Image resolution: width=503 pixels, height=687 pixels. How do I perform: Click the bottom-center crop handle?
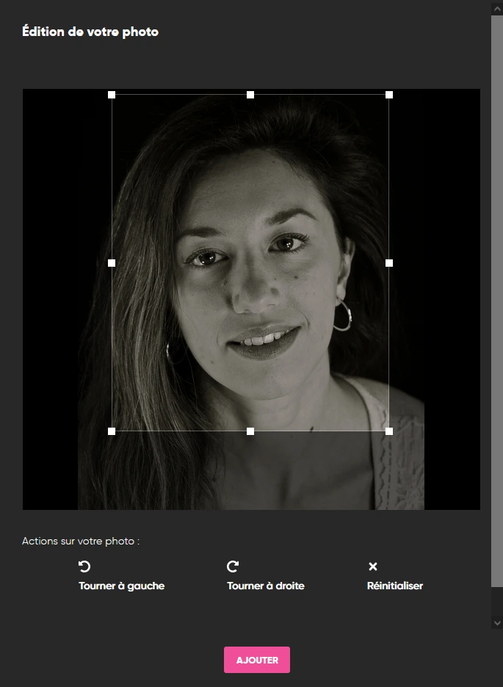pos(250,431)
